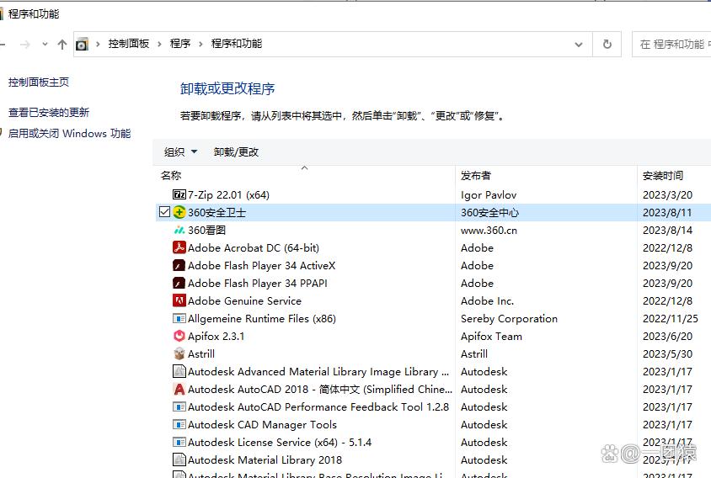Expand the address bar history dropdown
The width and height of the screenshot is (711, 478).
[x=579, y=45]
